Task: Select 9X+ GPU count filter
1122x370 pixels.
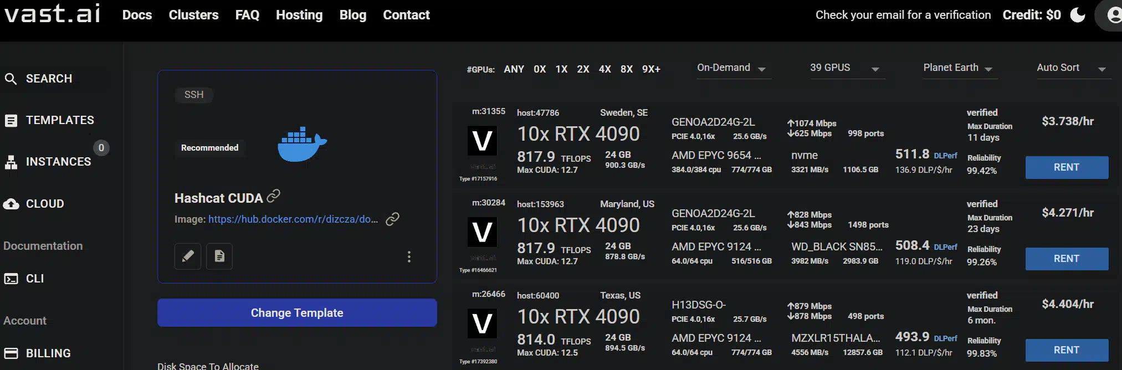Action: 651,69
